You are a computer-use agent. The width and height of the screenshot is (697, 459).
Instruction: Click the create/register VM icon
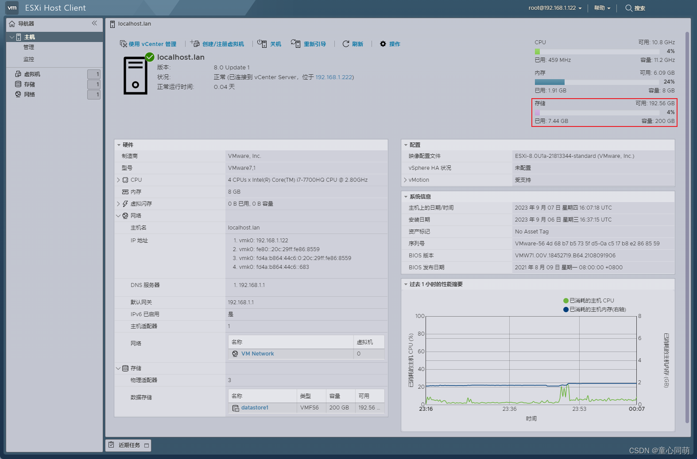[195, 43]
